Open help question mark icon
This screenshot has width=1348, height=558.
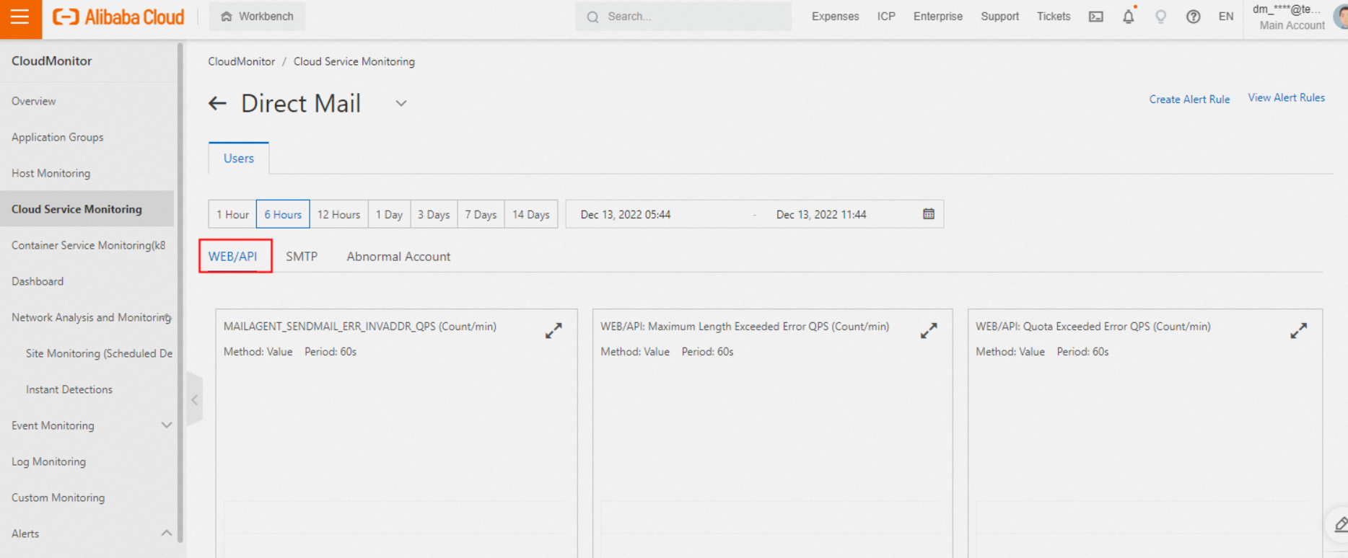click(1193, 17)
